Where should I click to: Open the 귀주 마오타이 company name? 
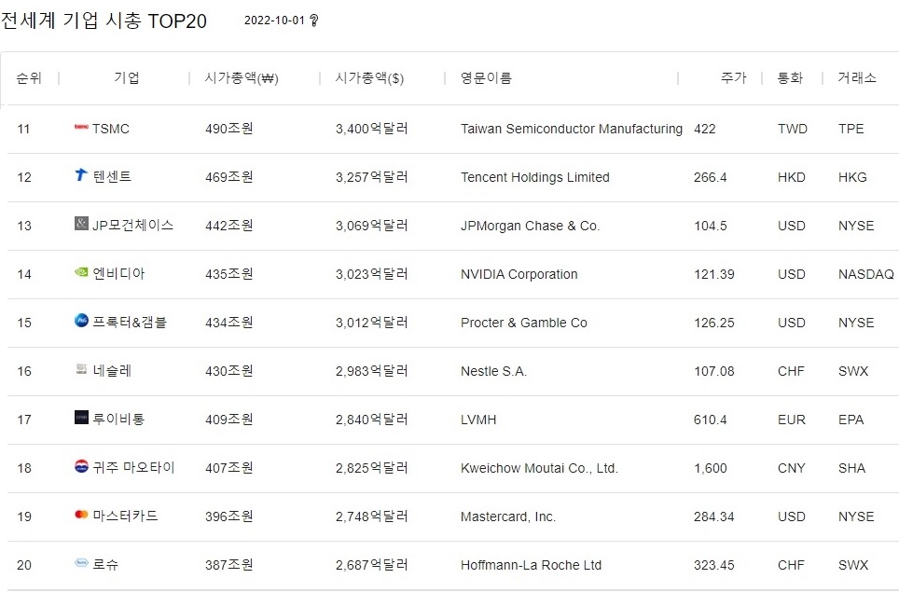(133, 468)
